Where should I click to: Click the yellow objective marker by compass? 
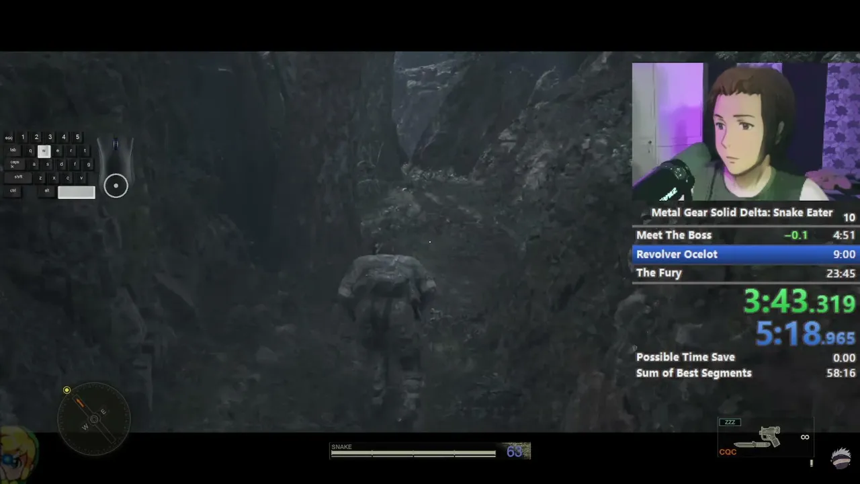point(67,390)
